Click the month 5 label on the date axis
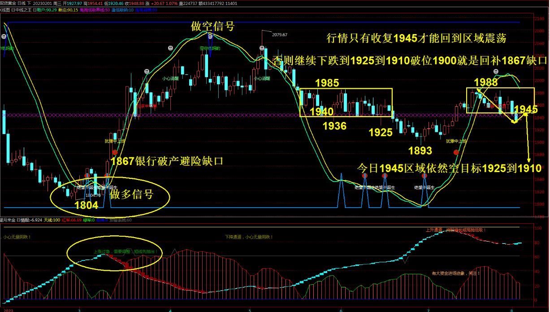Screen dimensions: 550x312 coord(250,309)
